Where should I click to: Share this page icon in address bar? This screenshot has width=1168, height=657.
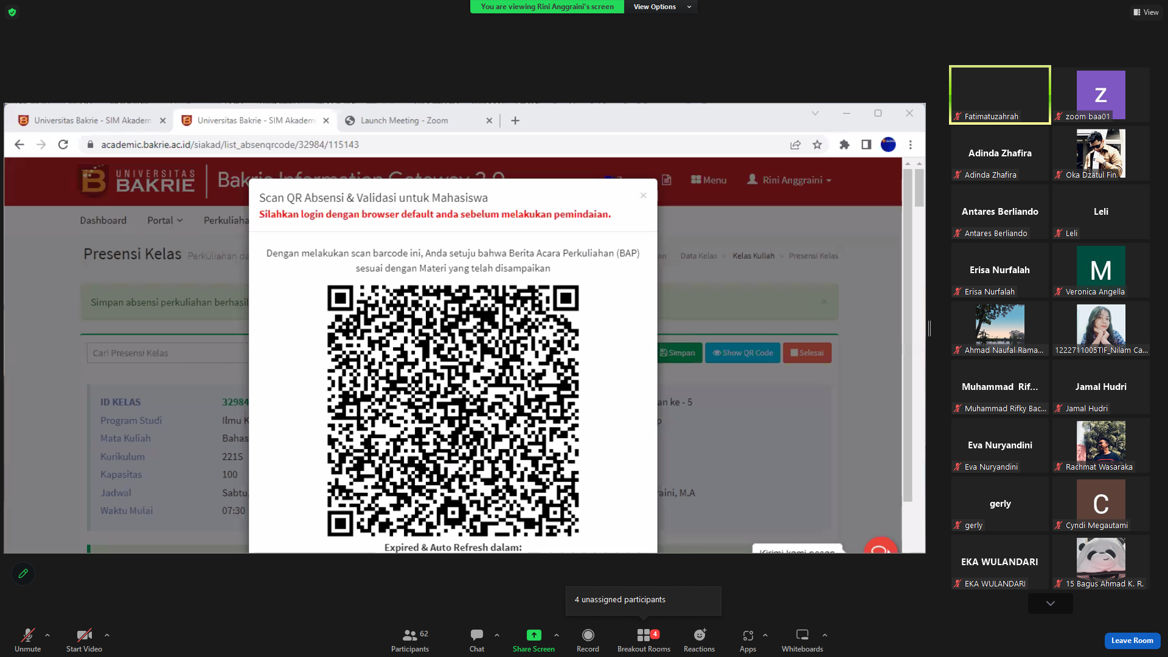tap(795, 145)
